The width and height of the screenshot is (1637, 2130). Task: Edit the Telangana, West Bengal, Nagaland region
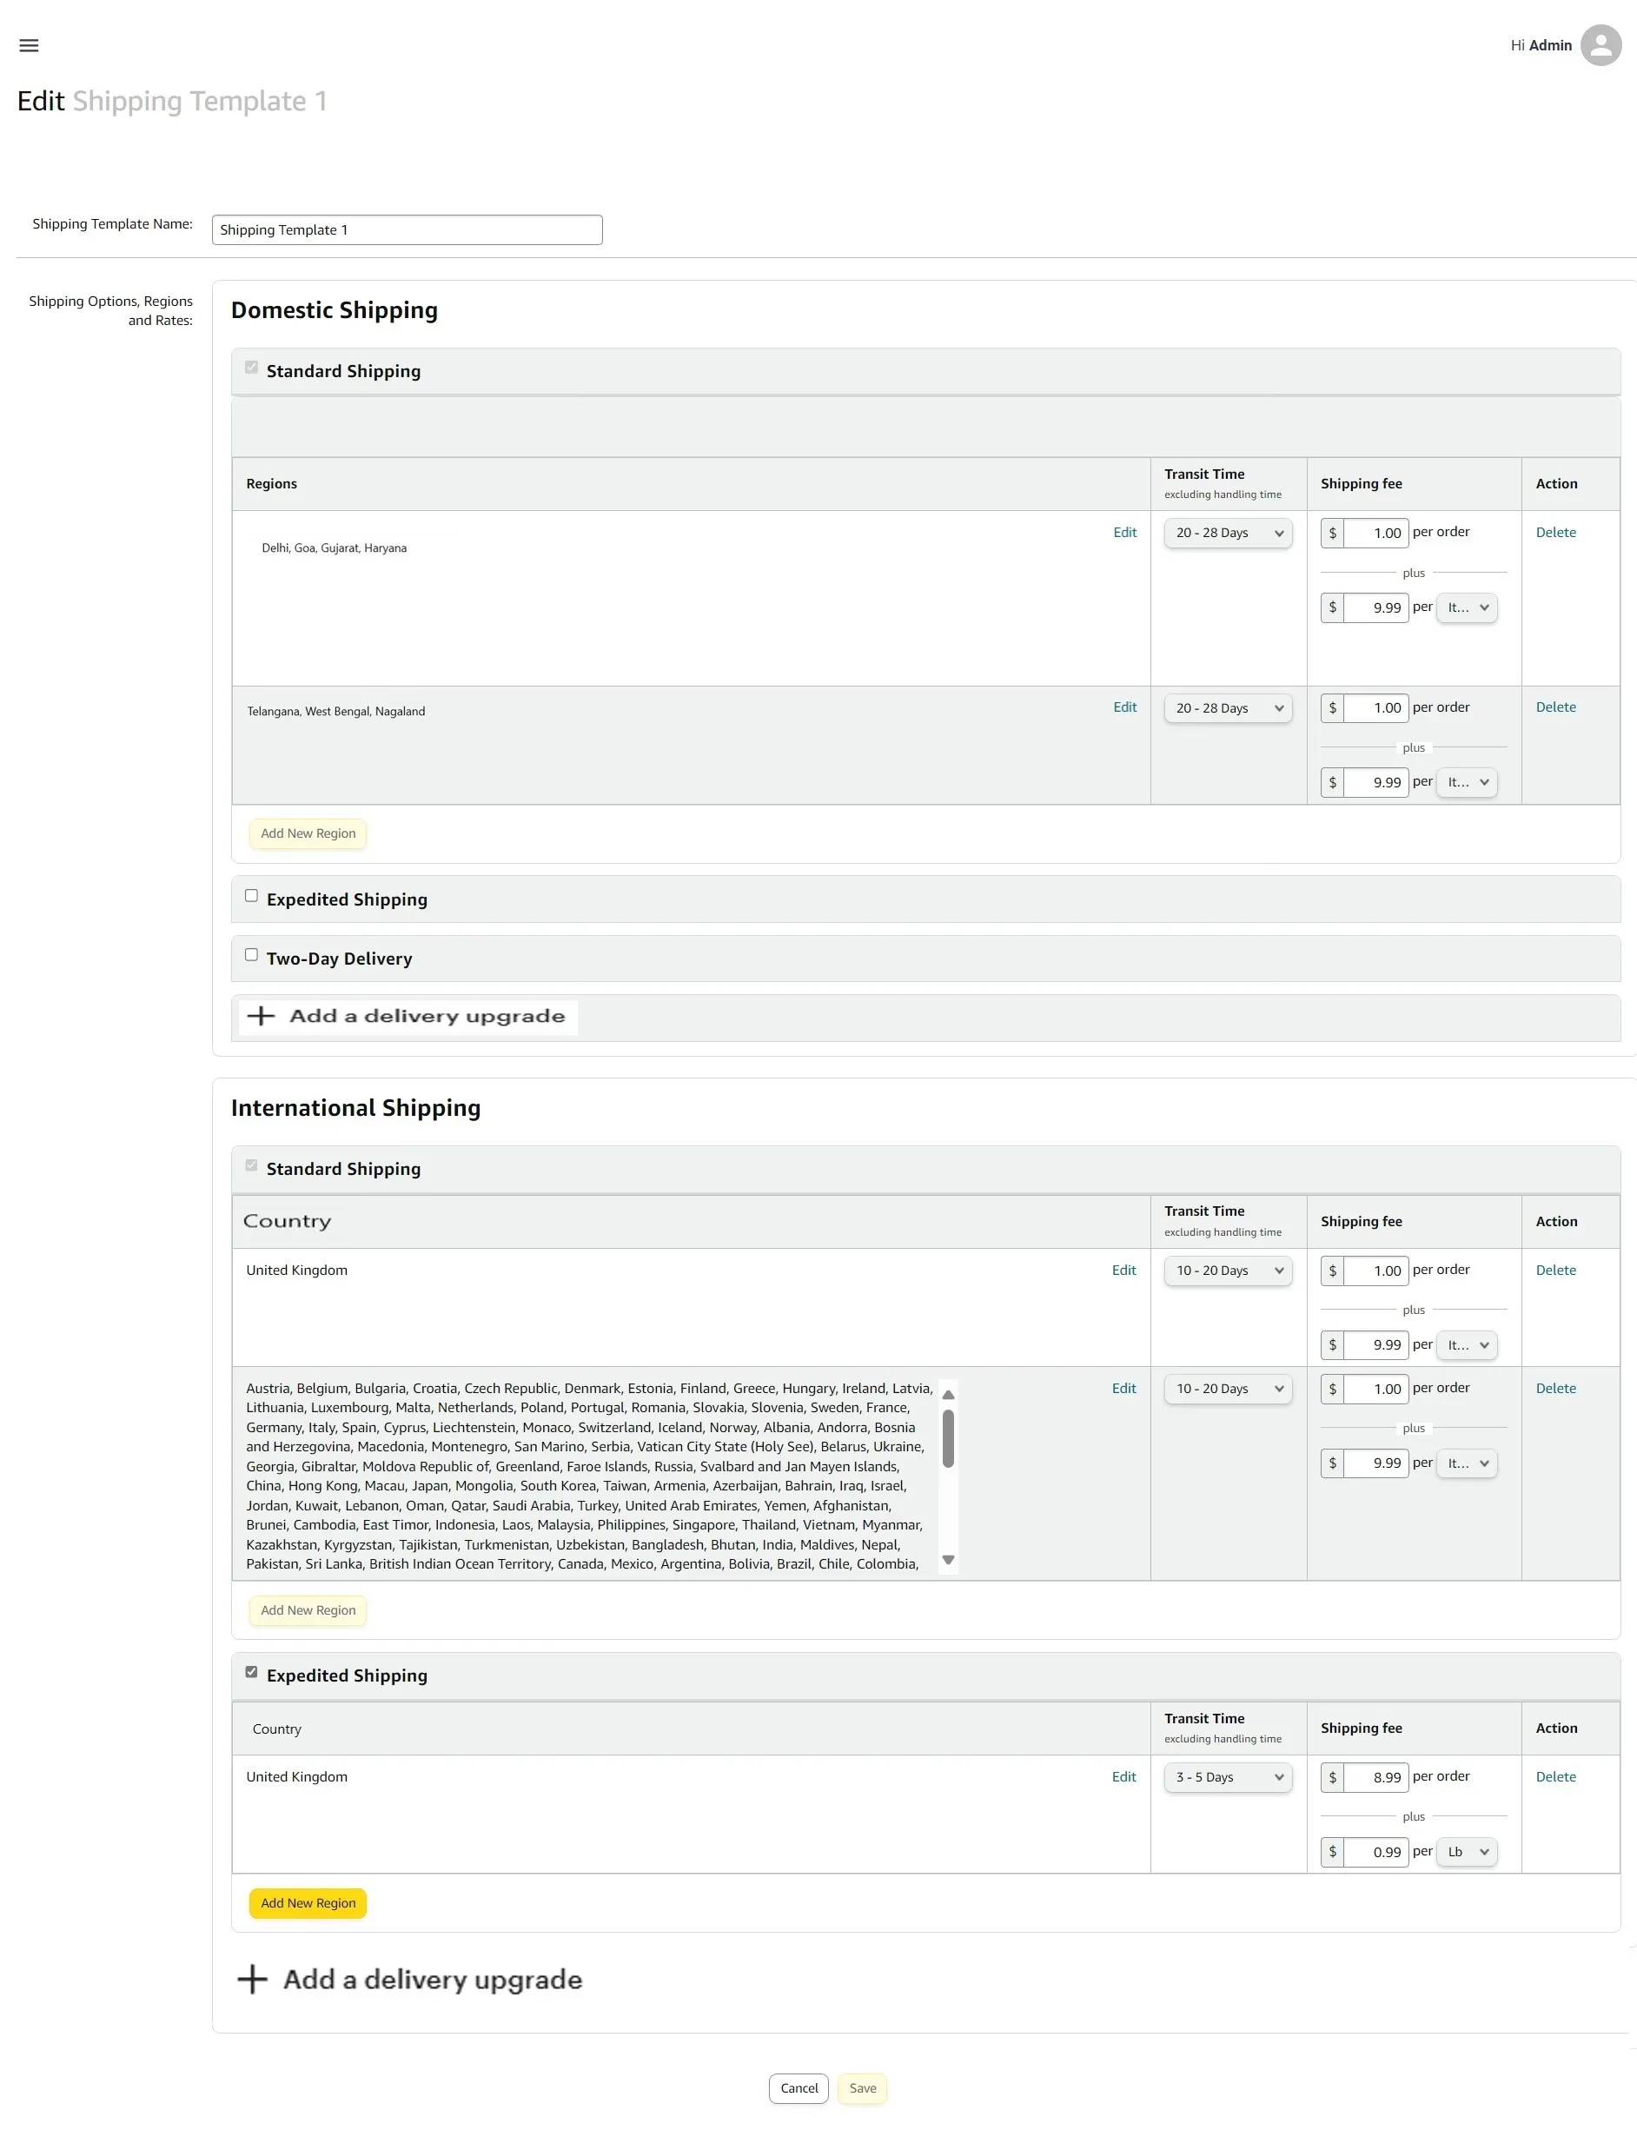point(1124,707)
